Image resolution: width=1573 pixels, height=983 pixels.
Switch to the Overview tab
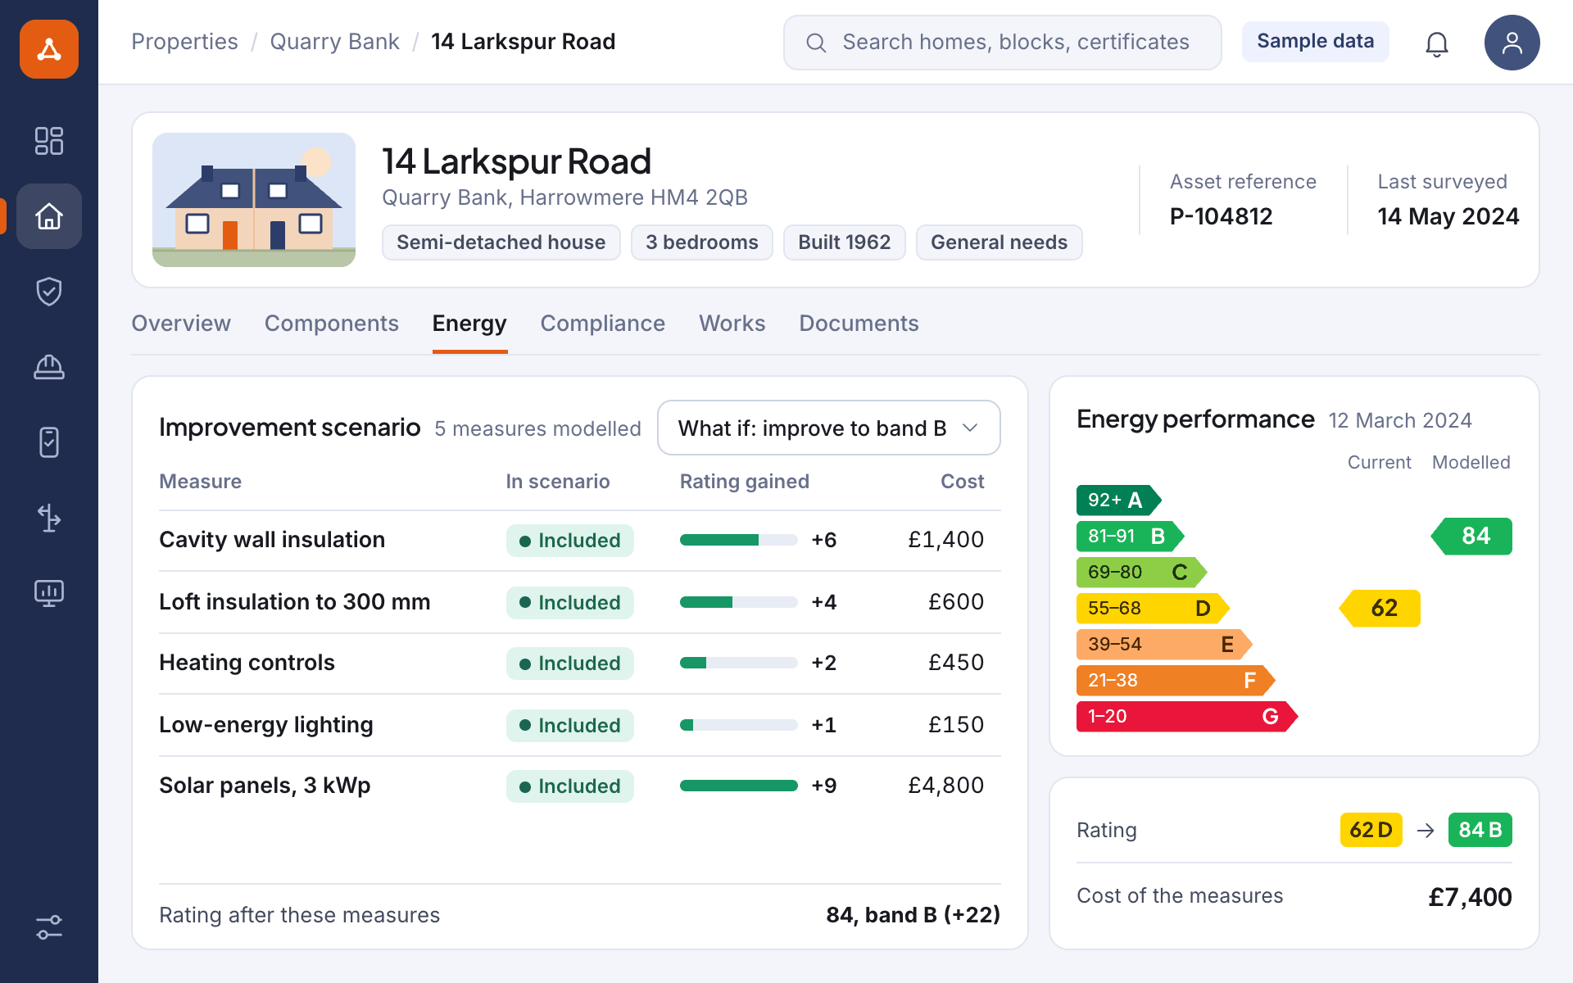click(181, 324)
